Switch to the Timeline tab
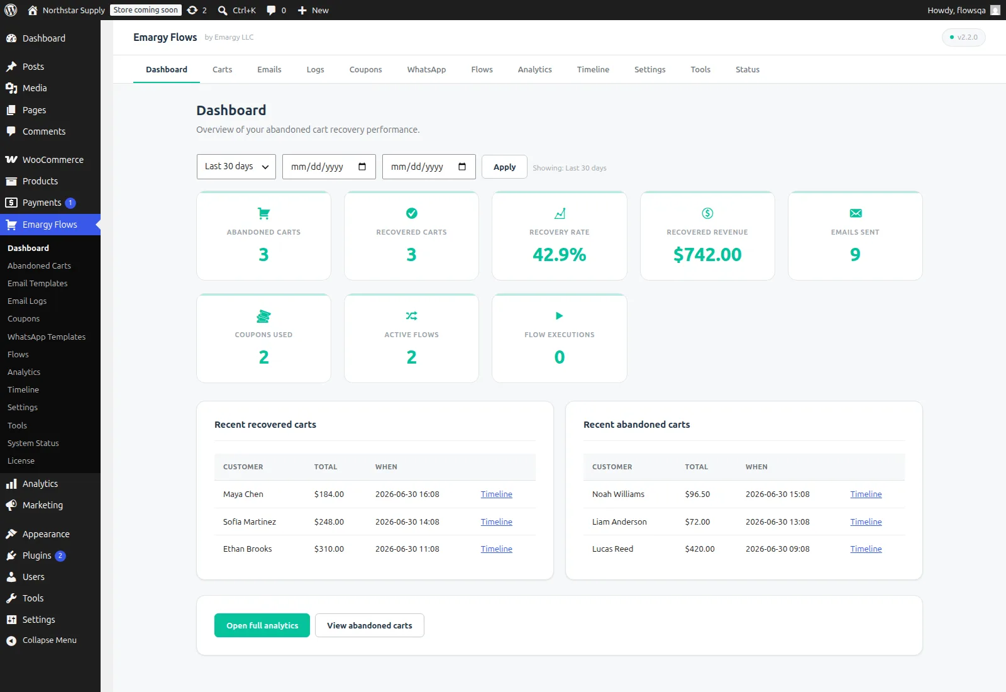The height and width of the screenshot is (692, 1006). coord(593,69)
